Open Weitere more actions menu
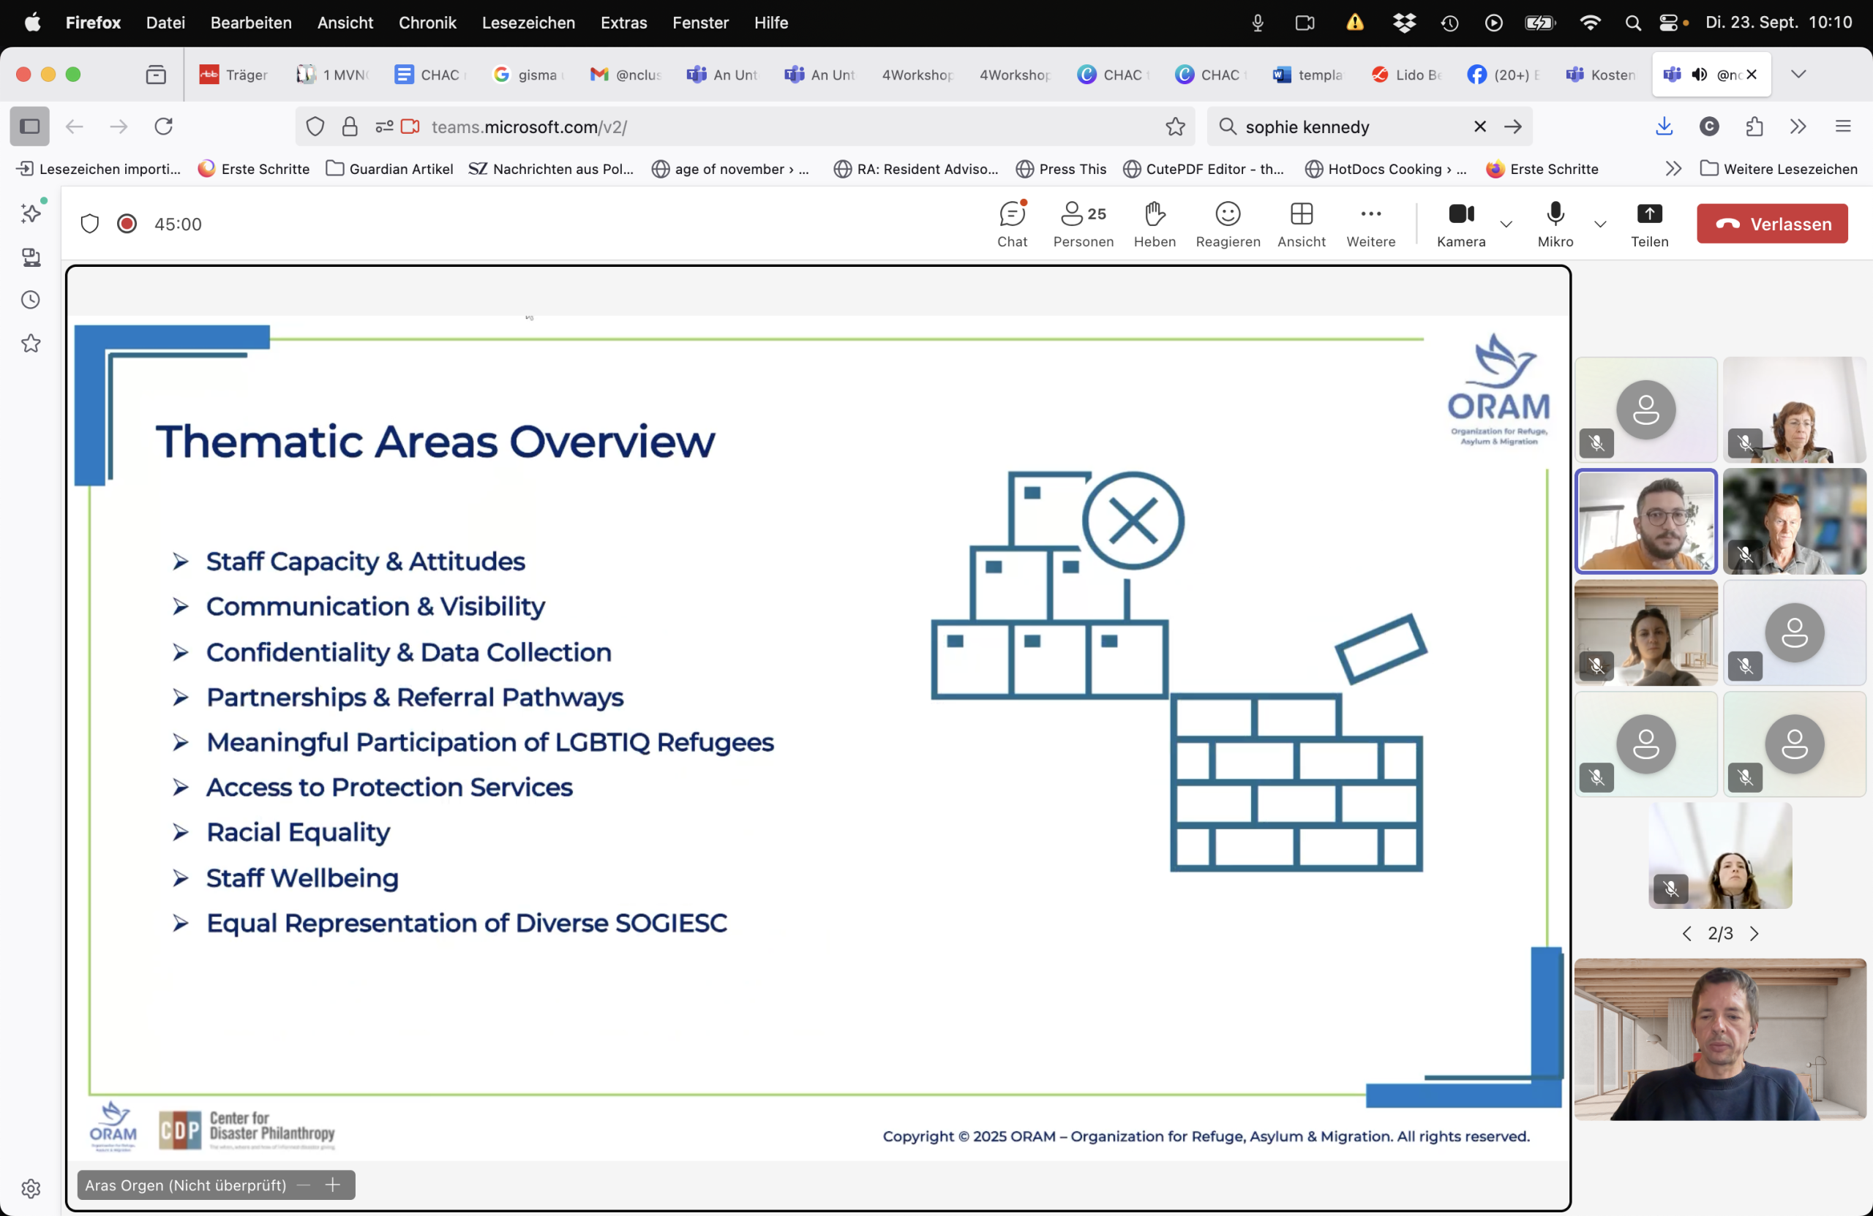1873x1216 pixels. tap(1370, 223)
